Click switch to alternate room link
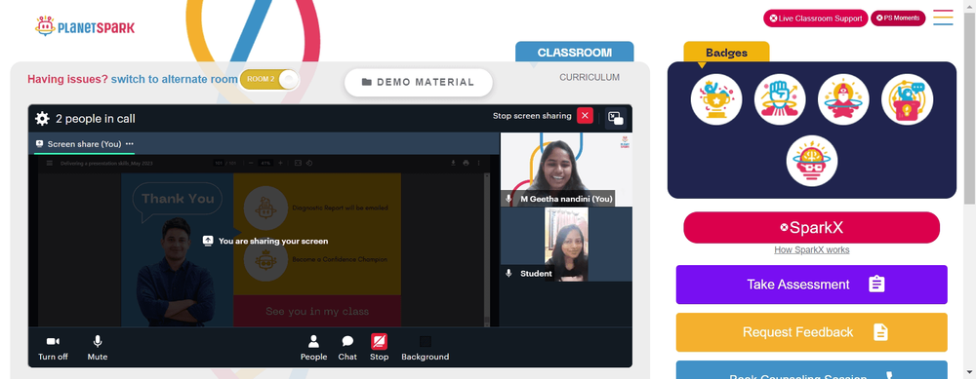Screen dimensions: 976x379 tap(175, 80)
